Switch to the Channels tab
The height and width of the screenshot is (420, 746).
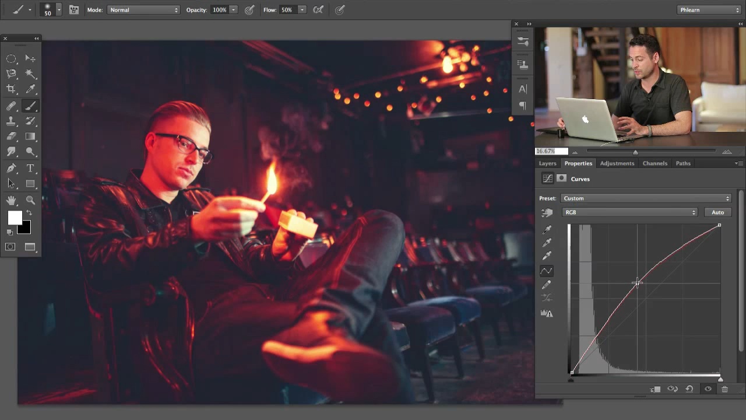coord(654,163)
